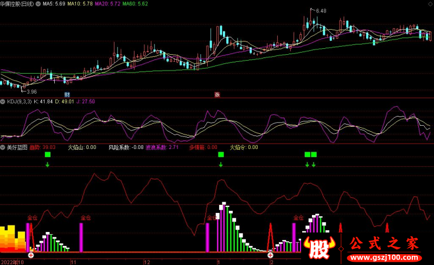Click the red 涨 marker on chart
Image resolution: width=434 pixels, height=265 pixels.
[x=217, y=94]
